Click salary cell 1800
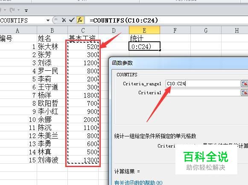Screen dimensions: 248x185 point(83,95)
